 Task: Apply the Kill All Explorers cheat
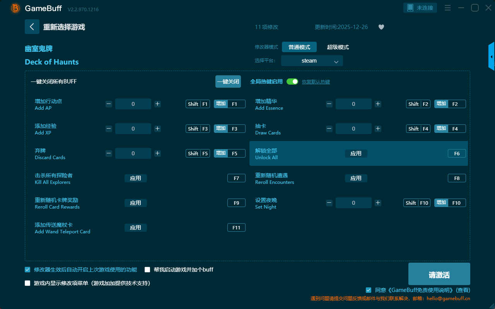[x=135, y=178]
